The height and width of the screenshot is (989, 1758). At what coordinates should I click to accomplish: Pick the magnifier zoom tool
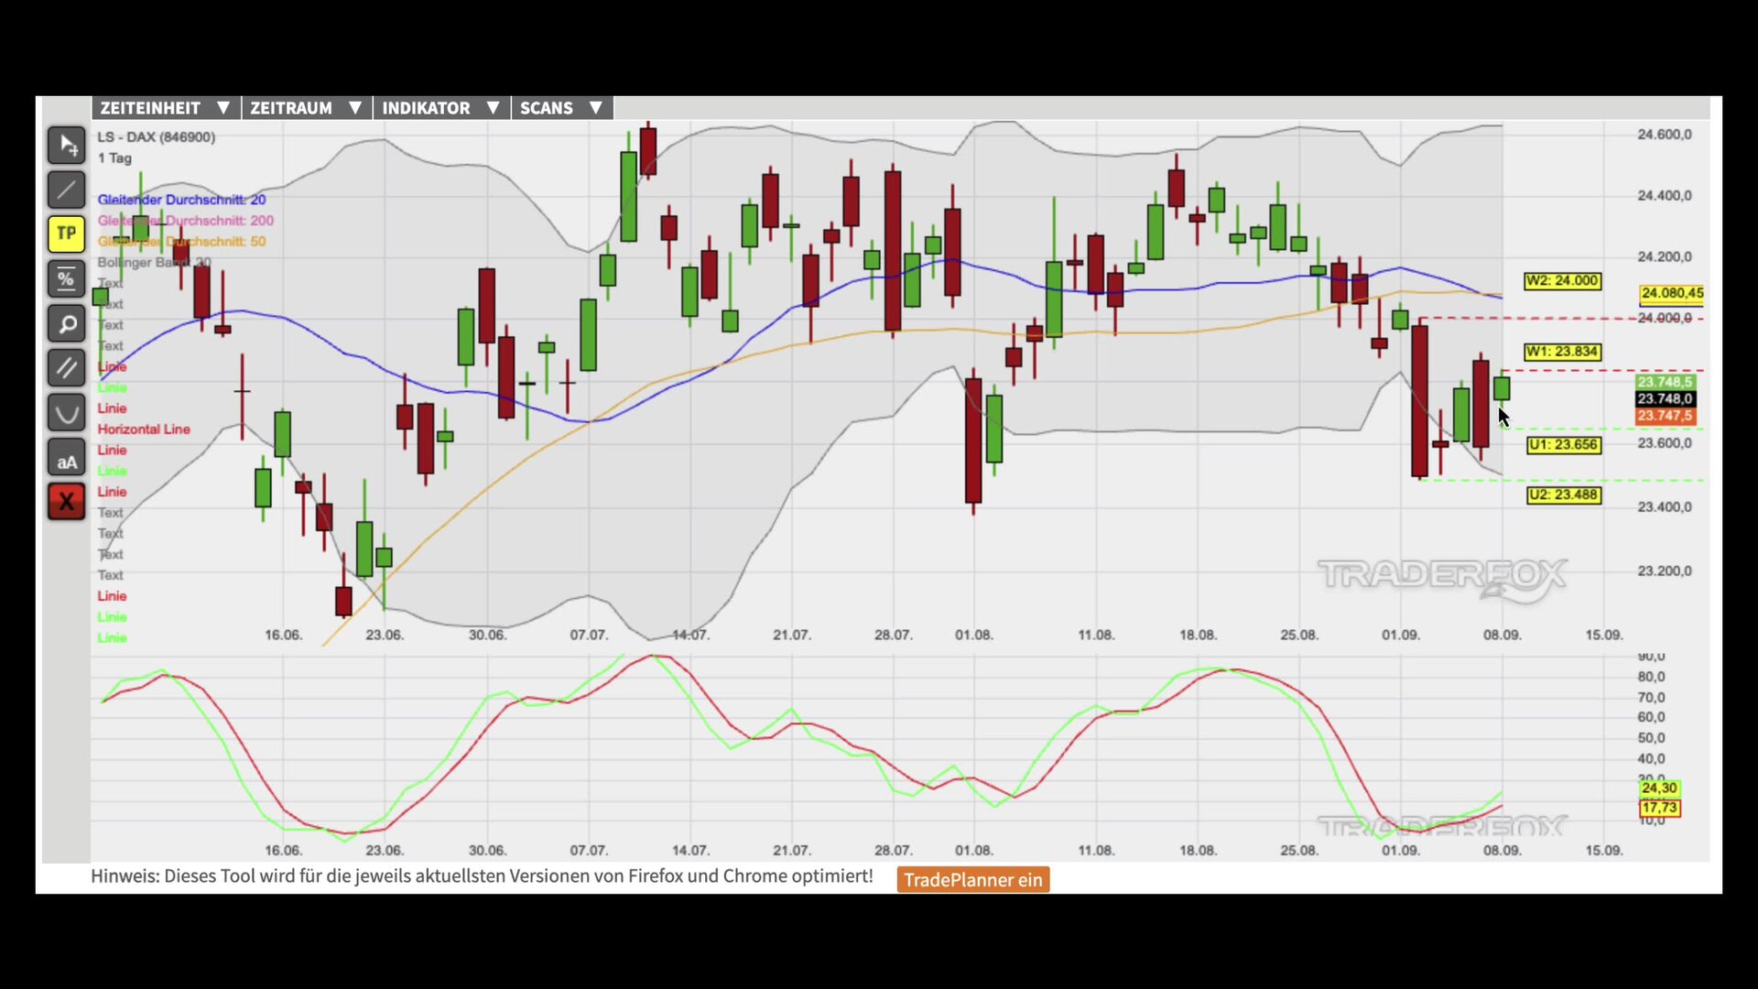click(x=66, y=323)
